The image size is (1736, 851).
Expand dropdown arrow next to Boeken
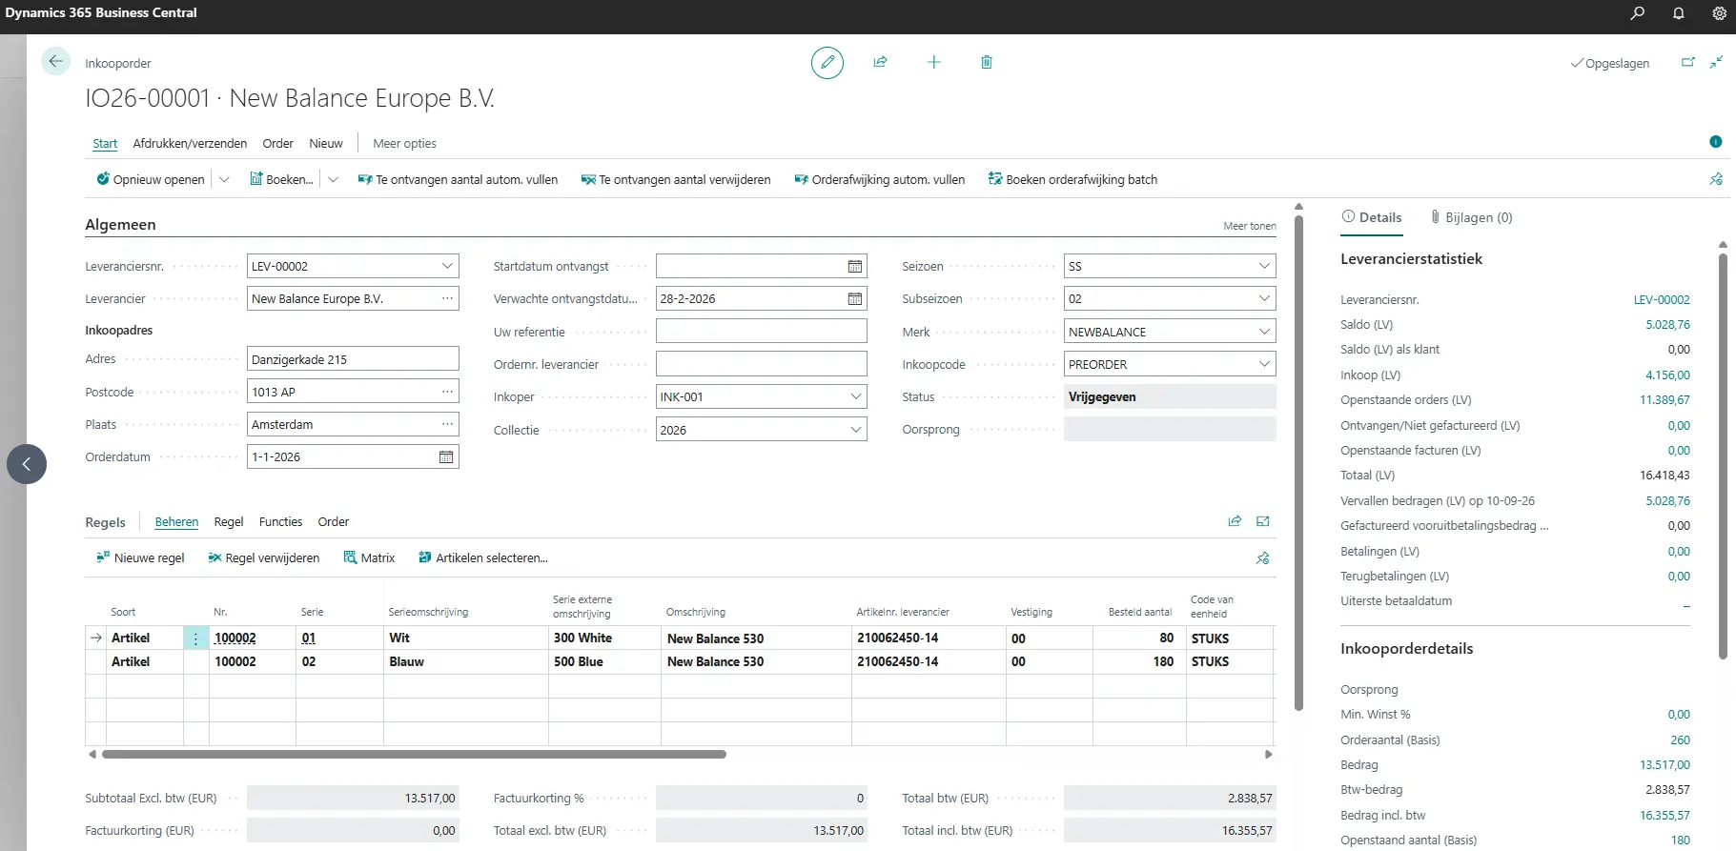coord(333,179)
